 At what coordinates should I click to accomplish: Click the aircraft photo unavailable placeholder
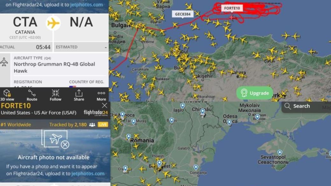55,139
